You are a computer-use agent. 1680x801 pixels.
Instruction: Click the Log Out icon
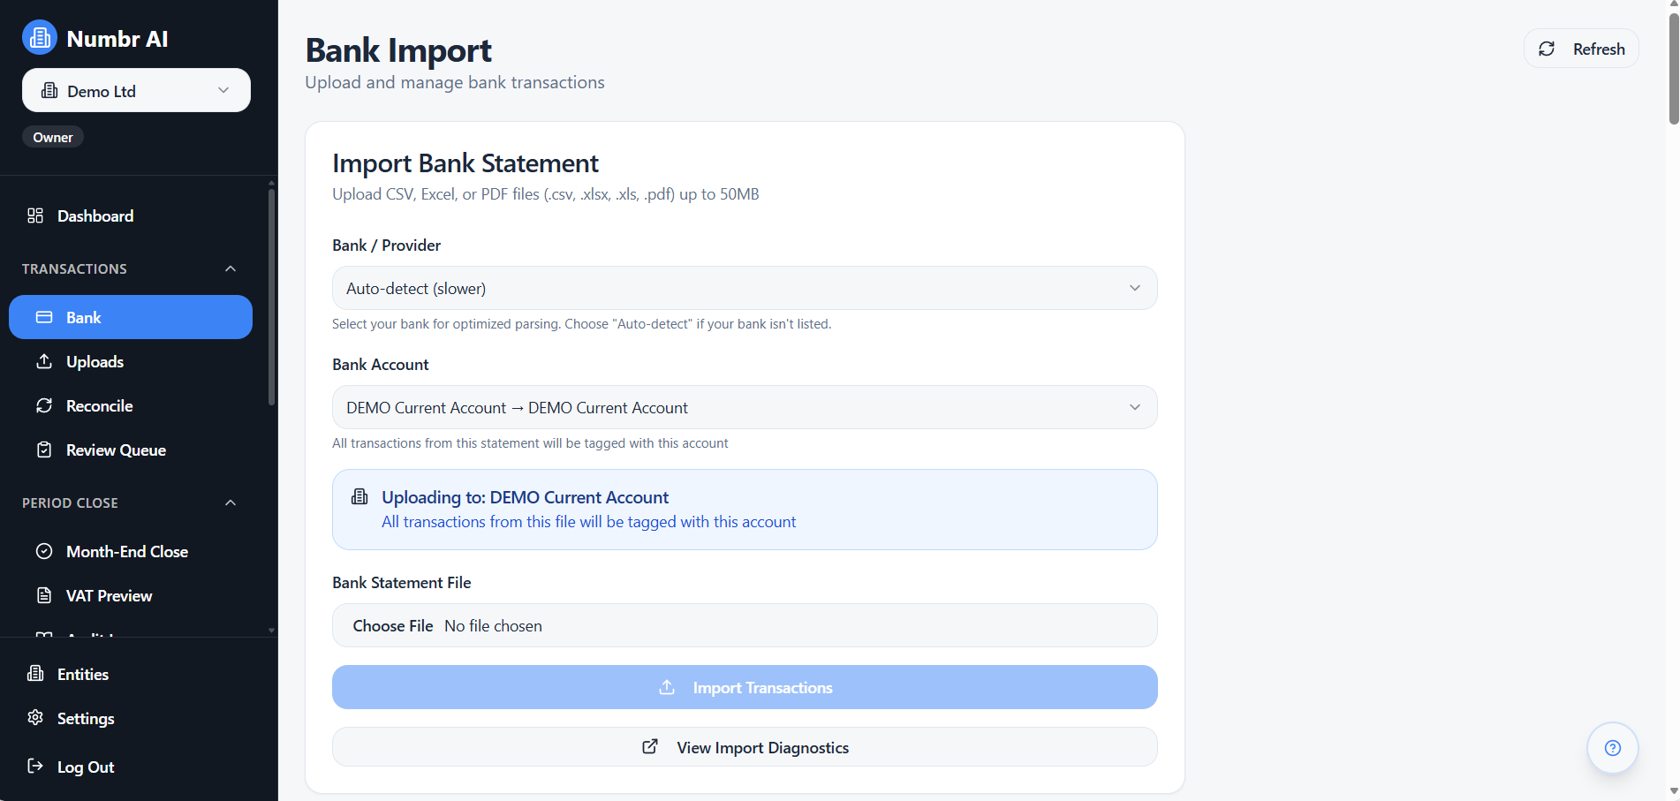35,767
